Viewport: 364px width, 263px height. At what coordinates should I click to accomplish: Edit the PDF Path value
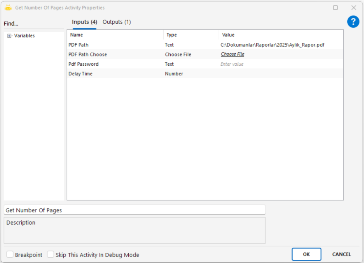281,45
